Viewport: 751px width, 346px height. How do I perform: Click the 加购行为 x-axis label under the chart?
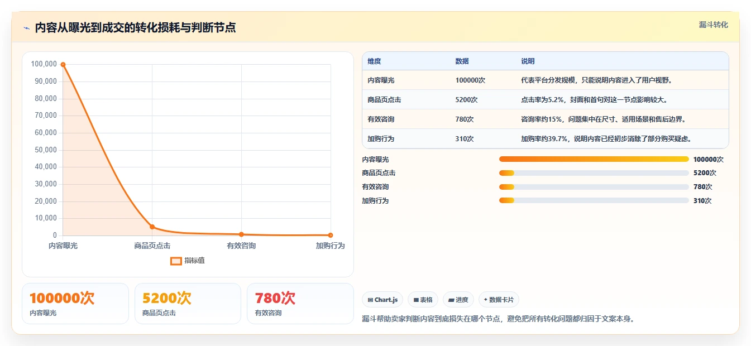[x=331, y=246]
